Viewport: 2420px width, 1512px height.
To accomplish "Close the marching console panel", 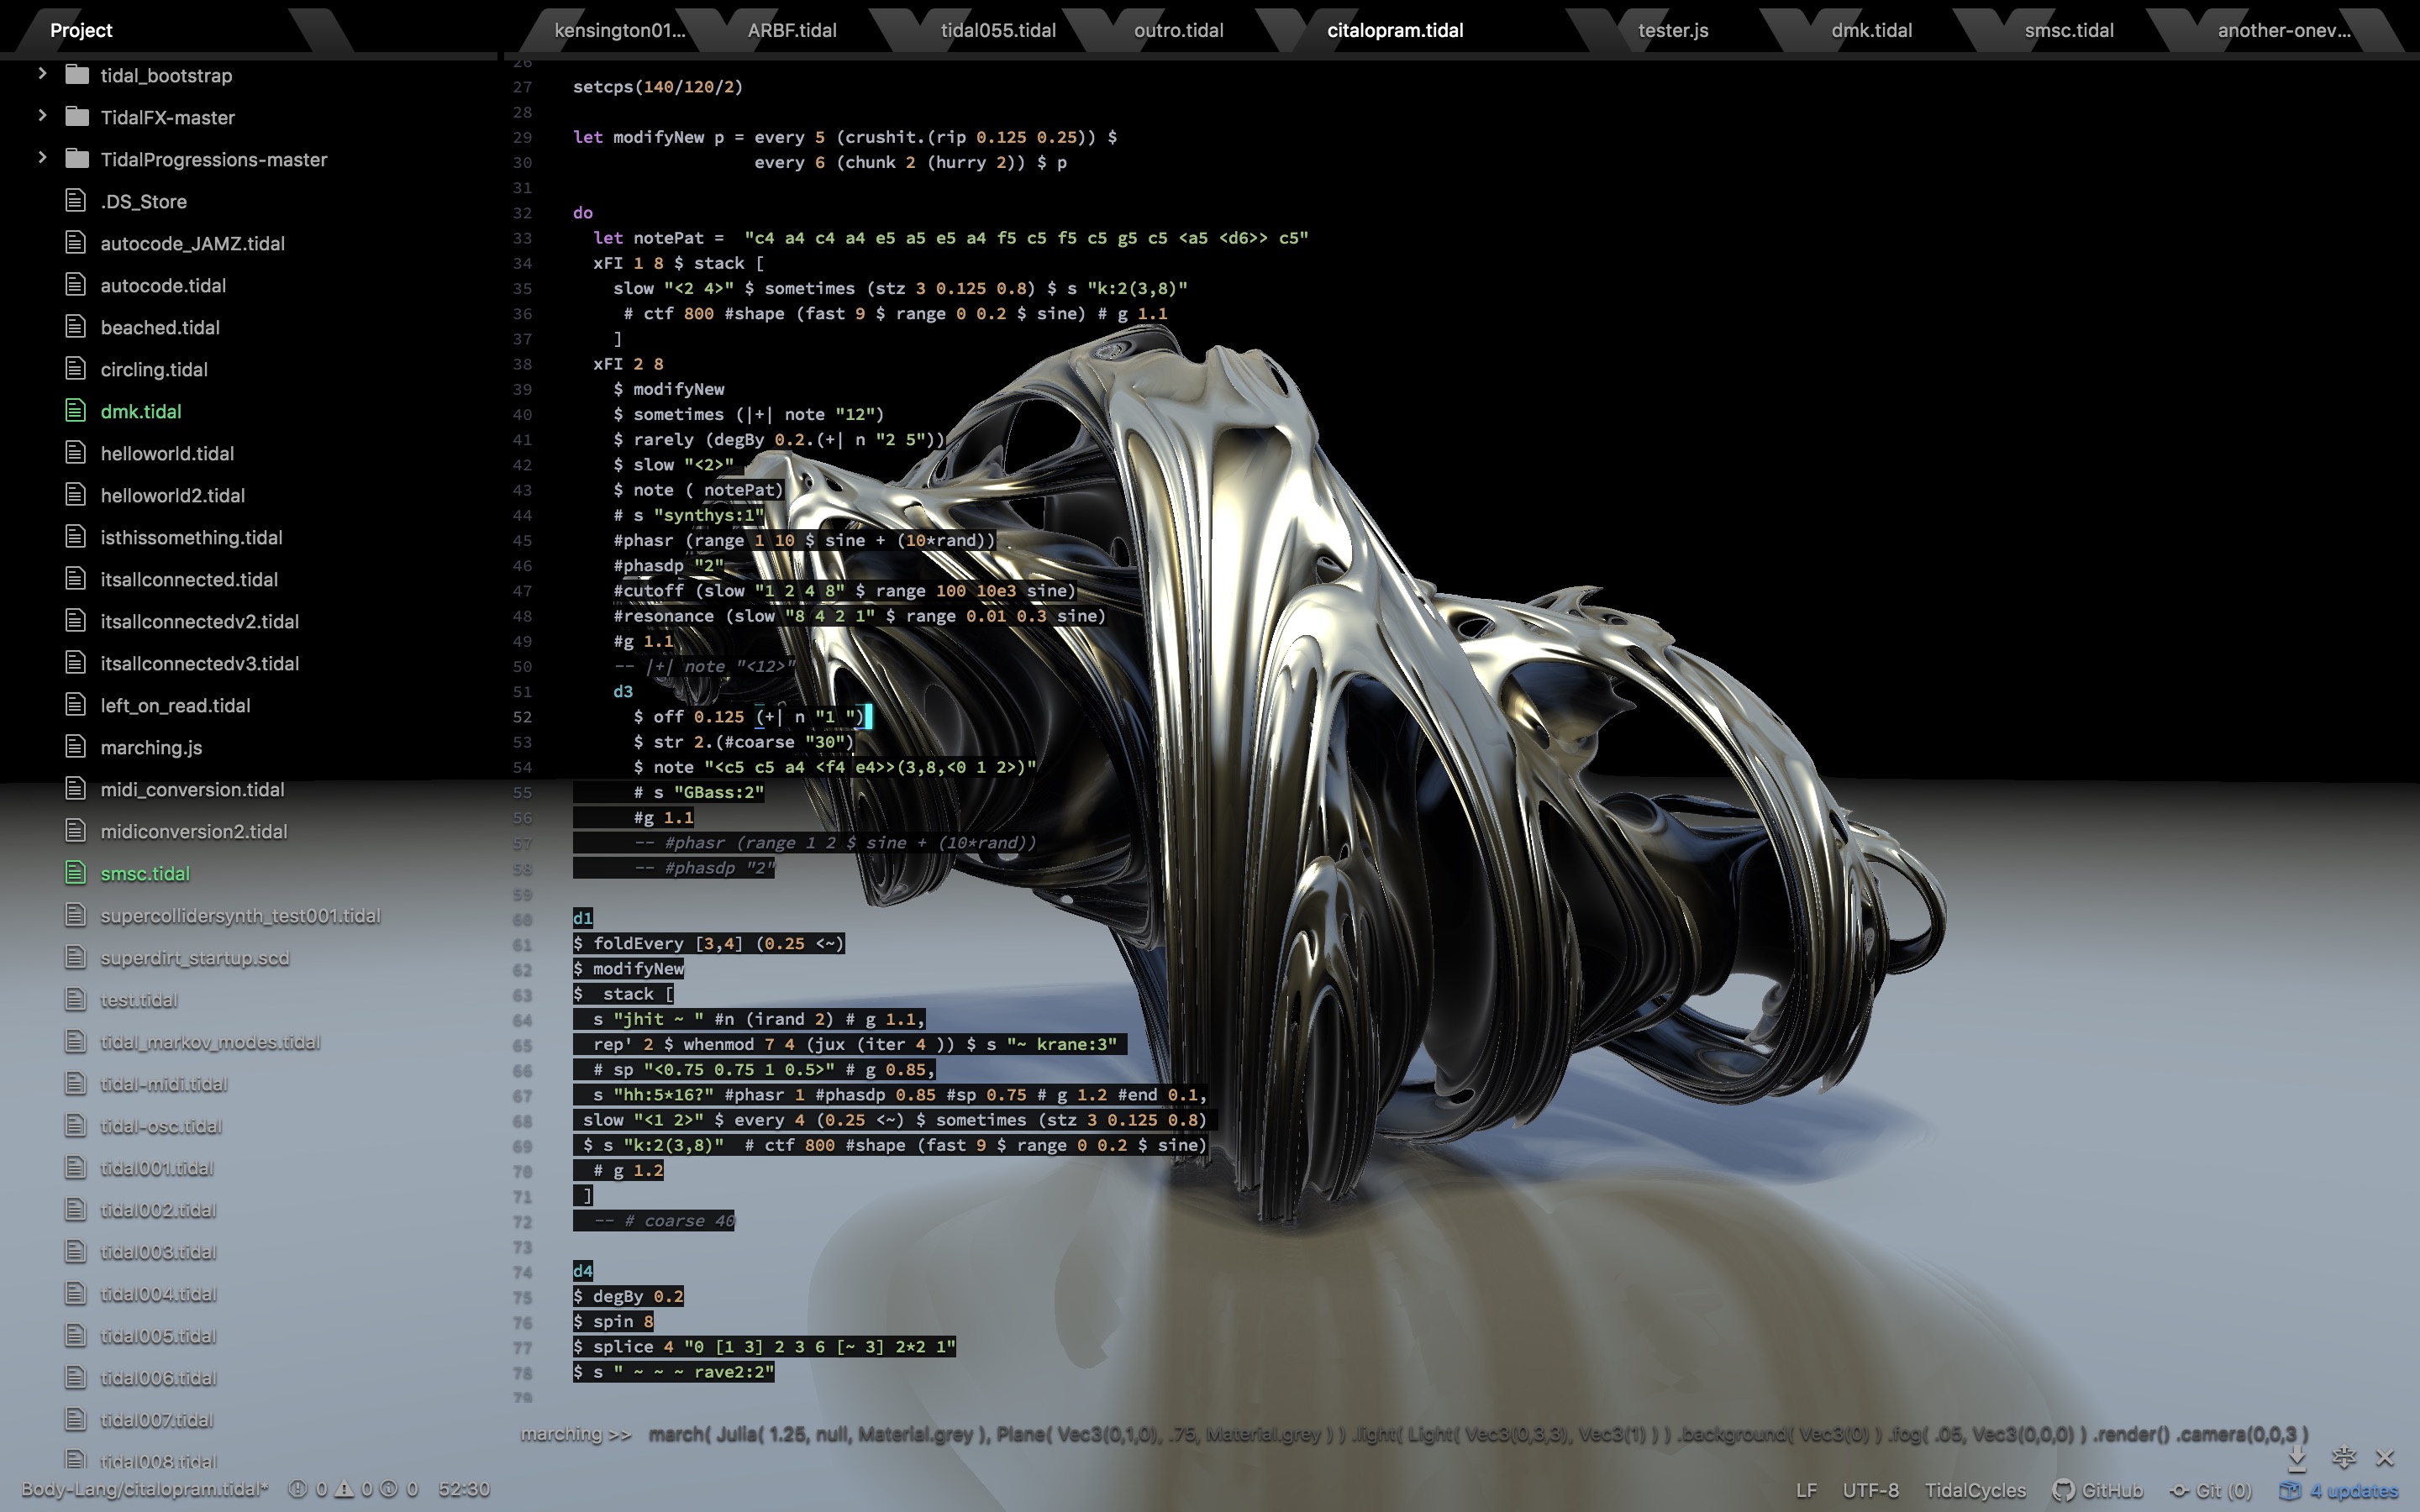I will point(2385,1458).
